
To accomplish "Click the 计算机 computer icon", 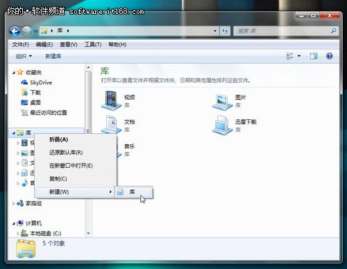I will coord(20,223).
